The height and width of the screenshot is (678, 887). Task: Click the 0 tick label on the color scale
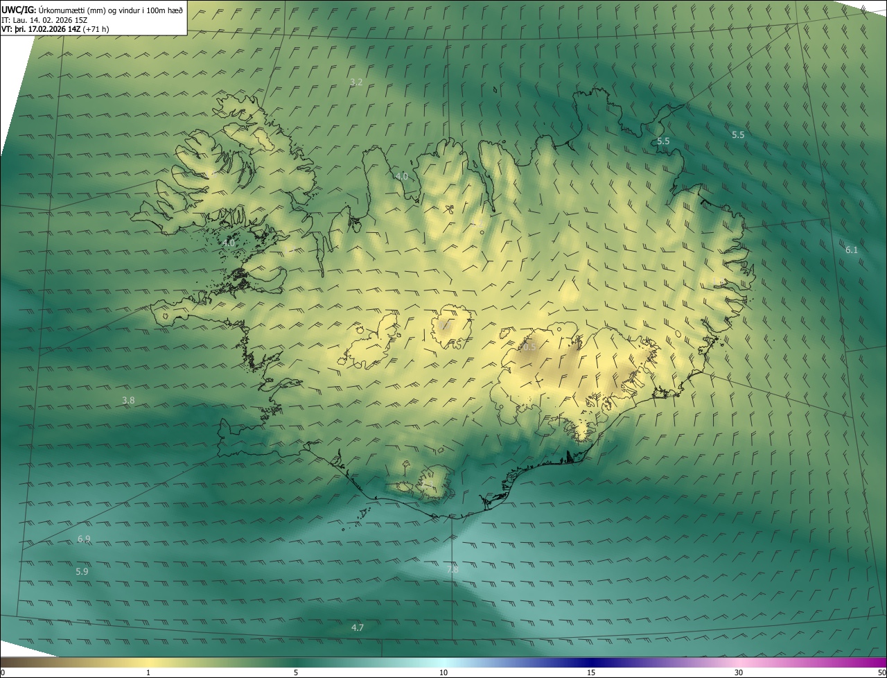tap(3, 672)
